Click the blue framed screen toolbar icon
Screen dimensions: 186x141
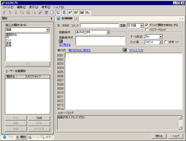(x=46, y=12)
